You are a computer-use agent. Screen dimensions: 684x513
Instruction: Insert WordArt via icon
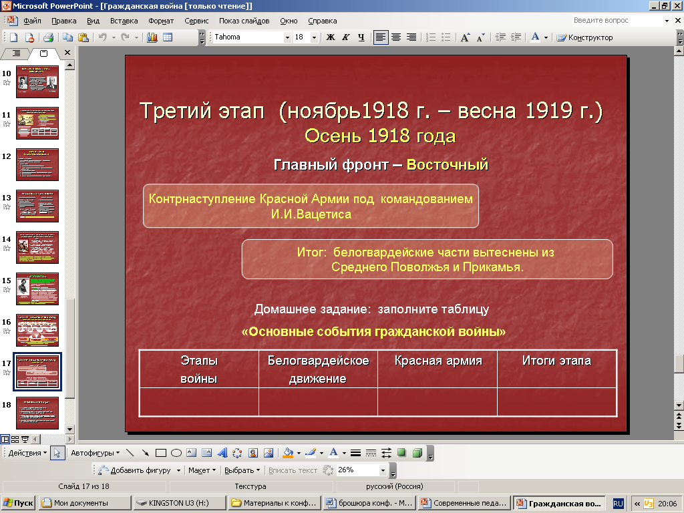point(222,453)
